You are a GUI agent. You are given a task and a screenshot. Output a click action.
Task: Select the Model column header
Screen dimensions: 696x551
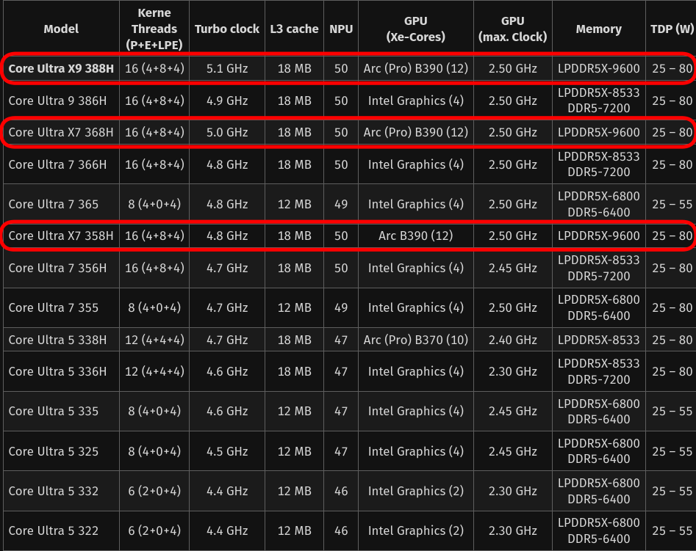[61, 29]
